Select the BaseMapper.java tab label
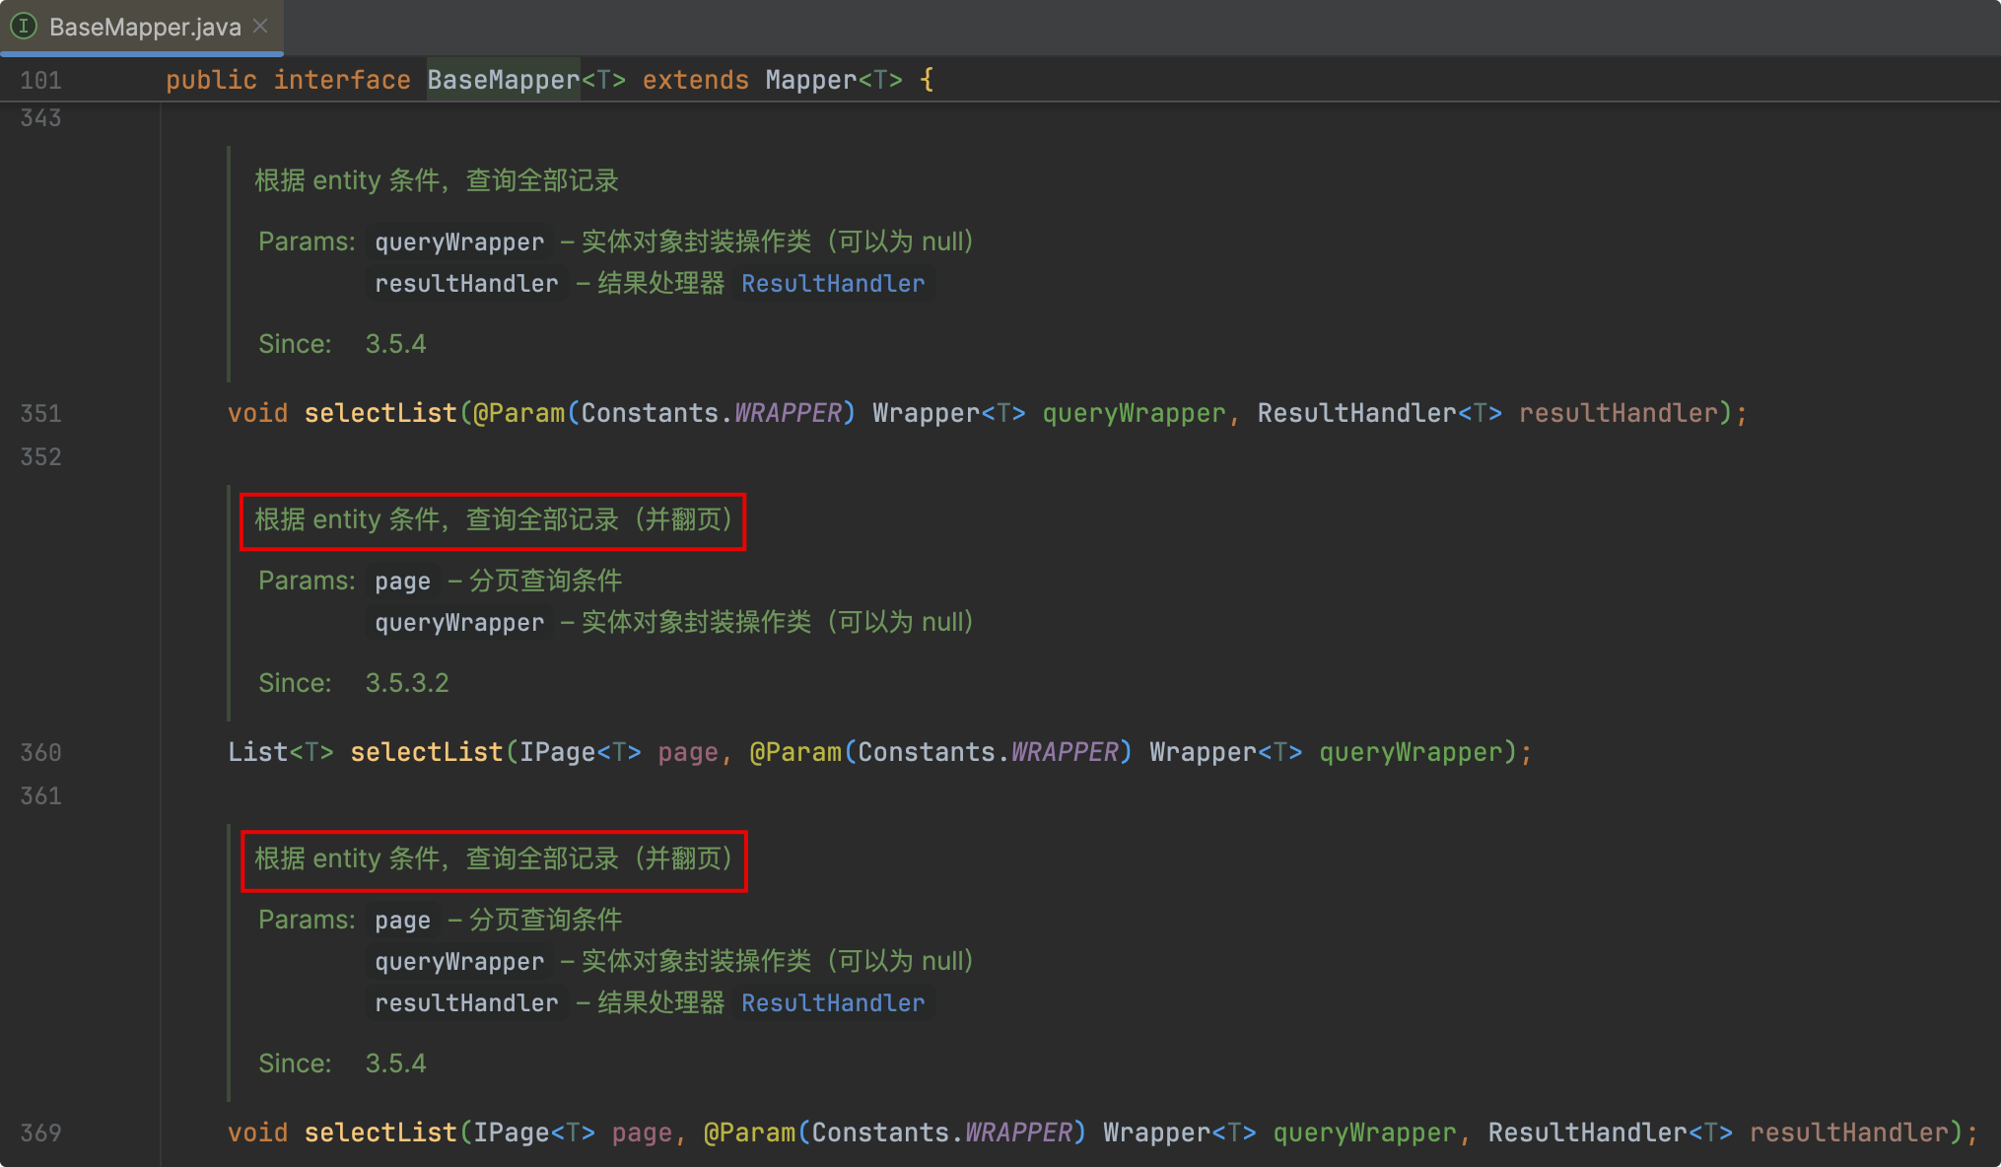The image size is (2001, 1167). 145,27
